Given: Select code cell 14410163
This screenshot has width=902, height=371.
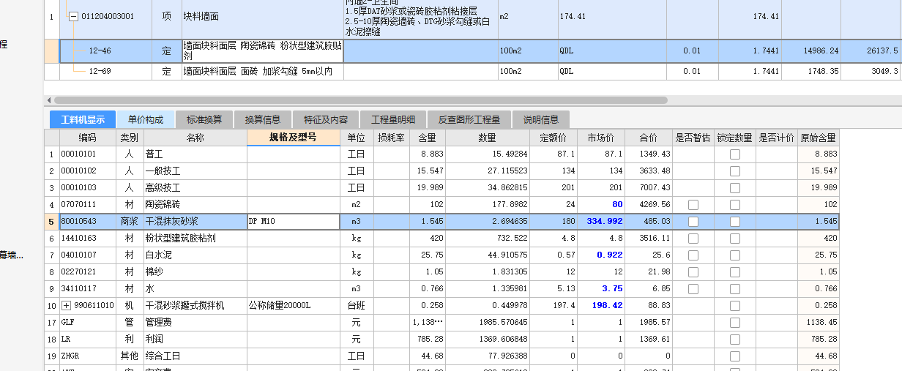Looking at the screenshot, I should coord(88,238).
